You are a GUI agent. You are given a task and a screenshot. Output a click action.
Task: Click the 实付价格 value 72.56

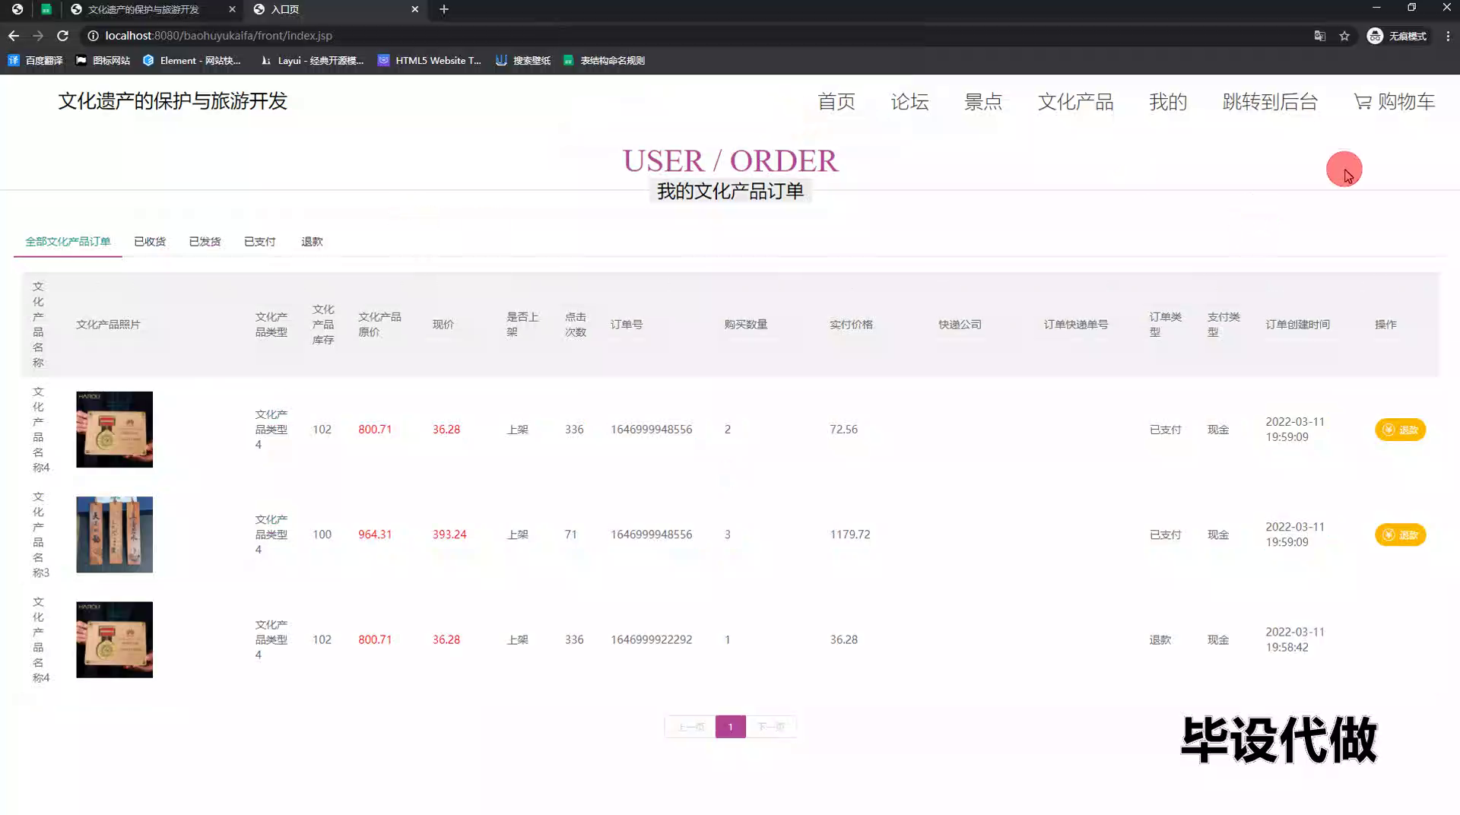tap(843, 430)
